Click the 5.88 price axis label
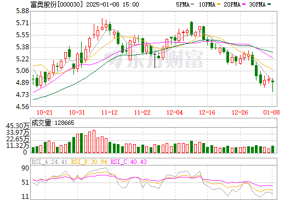The height and width of the screenshot is (200, 285). [x=22, y=11]
